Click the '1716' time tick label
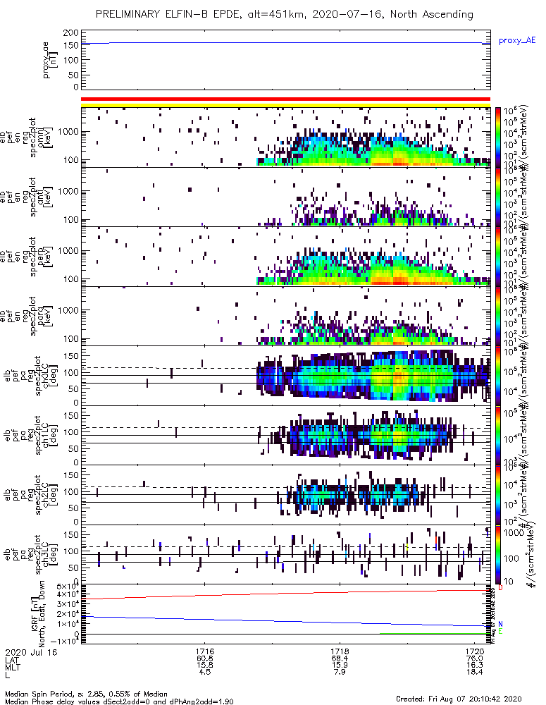This screenshot has width=546, height=705. tap(204, 651)
